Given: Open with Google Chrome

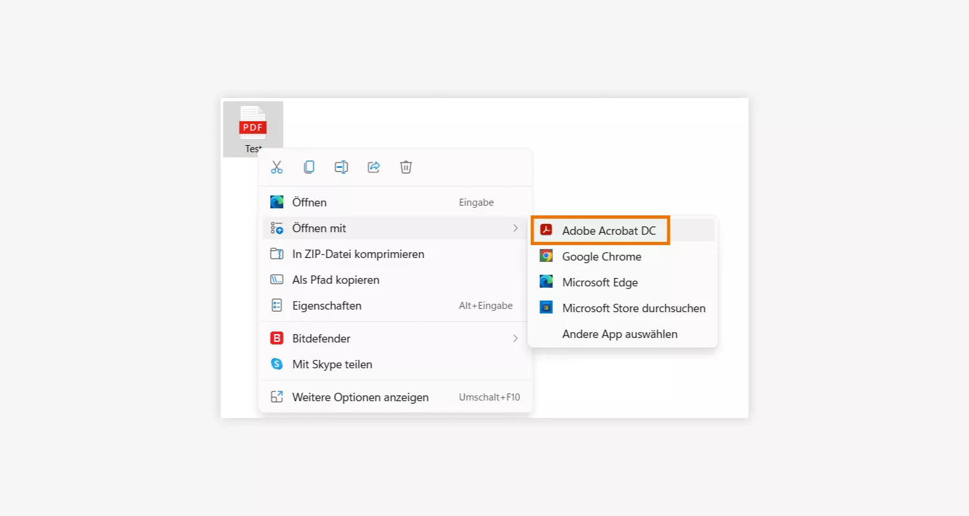Looking at the screenshot, I should [x=623, y=256].
